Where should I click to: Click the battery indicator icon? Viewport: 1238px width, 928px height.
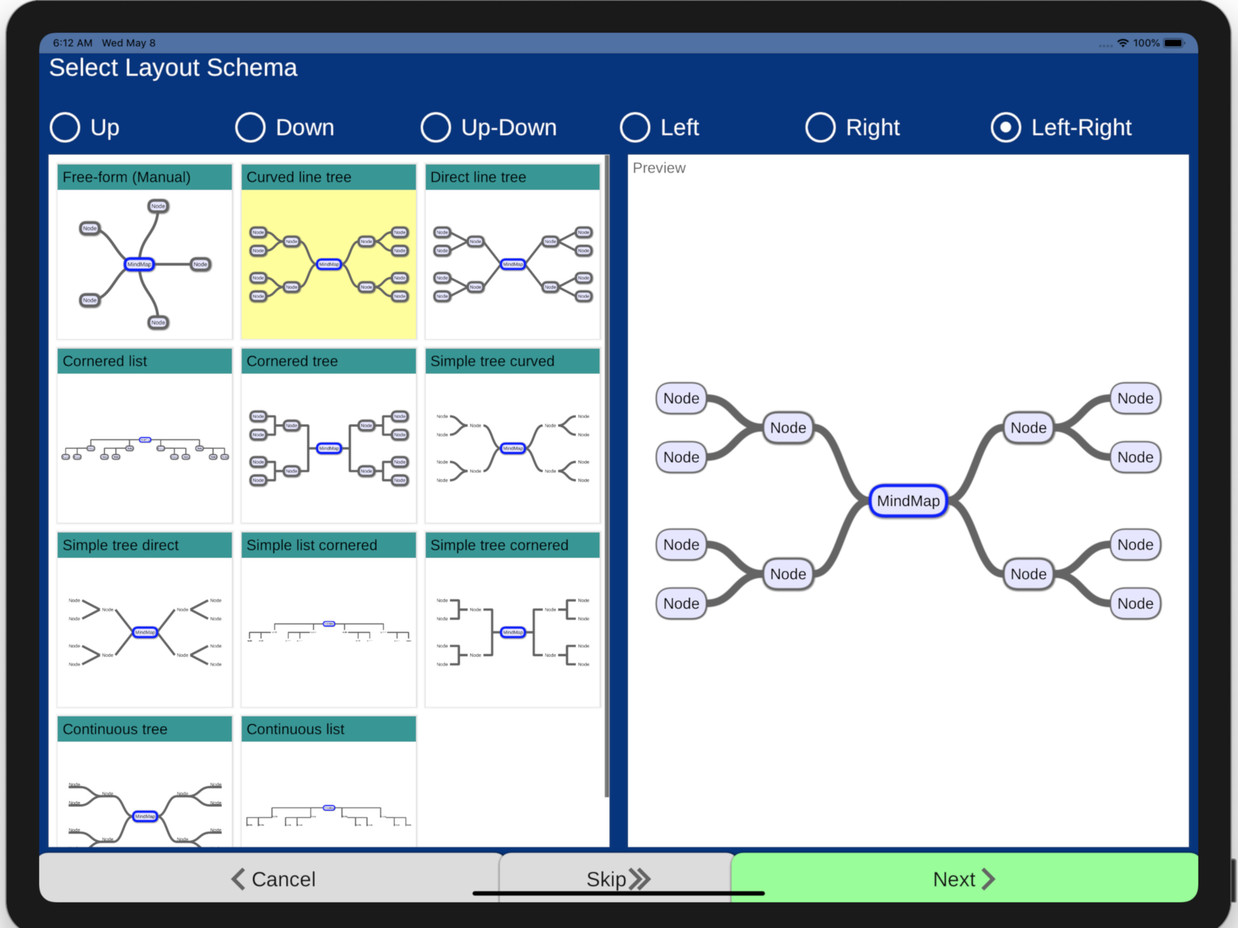1174,43
